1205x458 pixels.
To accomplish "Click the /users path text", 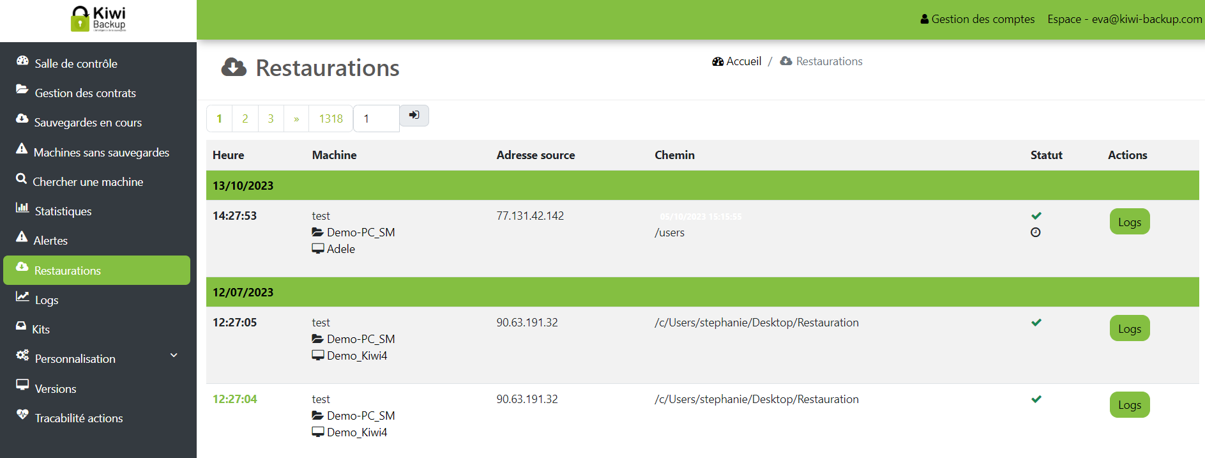I will [669, 233].
